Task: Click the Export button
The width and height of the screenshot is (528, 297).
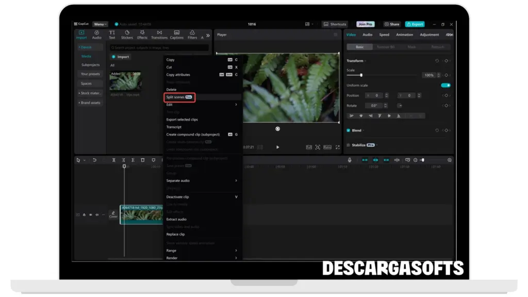Action: (x=415, y=24)
